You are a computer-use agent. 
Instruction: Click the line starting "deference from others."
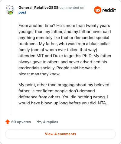(x=63, y=97)
